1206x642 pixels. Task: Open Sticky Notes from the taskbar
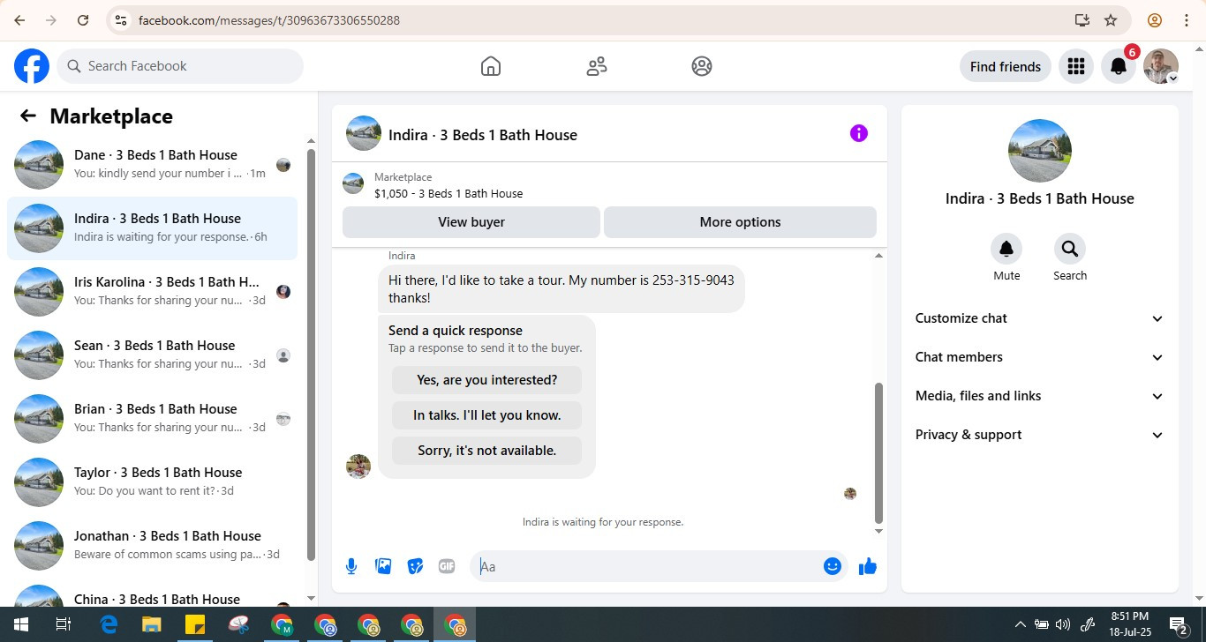coord(195,624)
